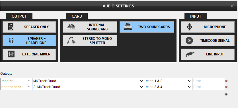The height and width of the screenshot is (108, 238).
Task: Click the timecode vinyl disc icon
Action: 189,41
